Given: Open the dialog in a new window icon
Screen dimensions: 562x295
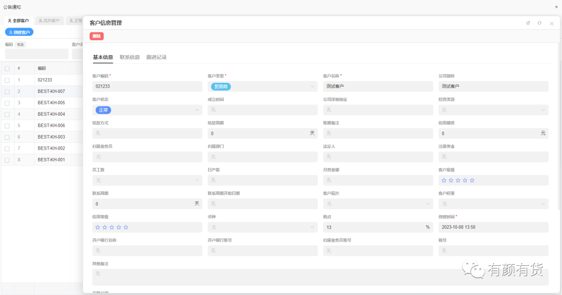Looking at the screenshot, I should 528,23.
